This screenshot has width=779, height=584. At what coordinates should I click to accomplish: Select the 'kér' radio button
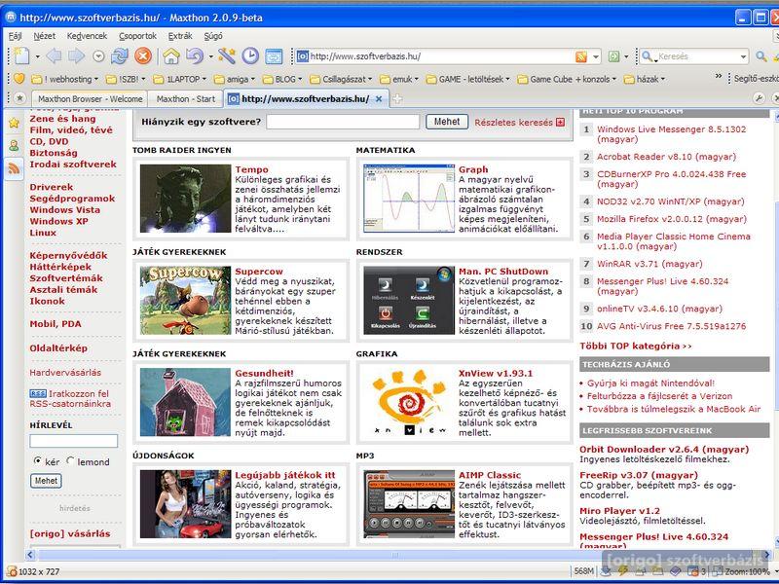tap(37, 460)
